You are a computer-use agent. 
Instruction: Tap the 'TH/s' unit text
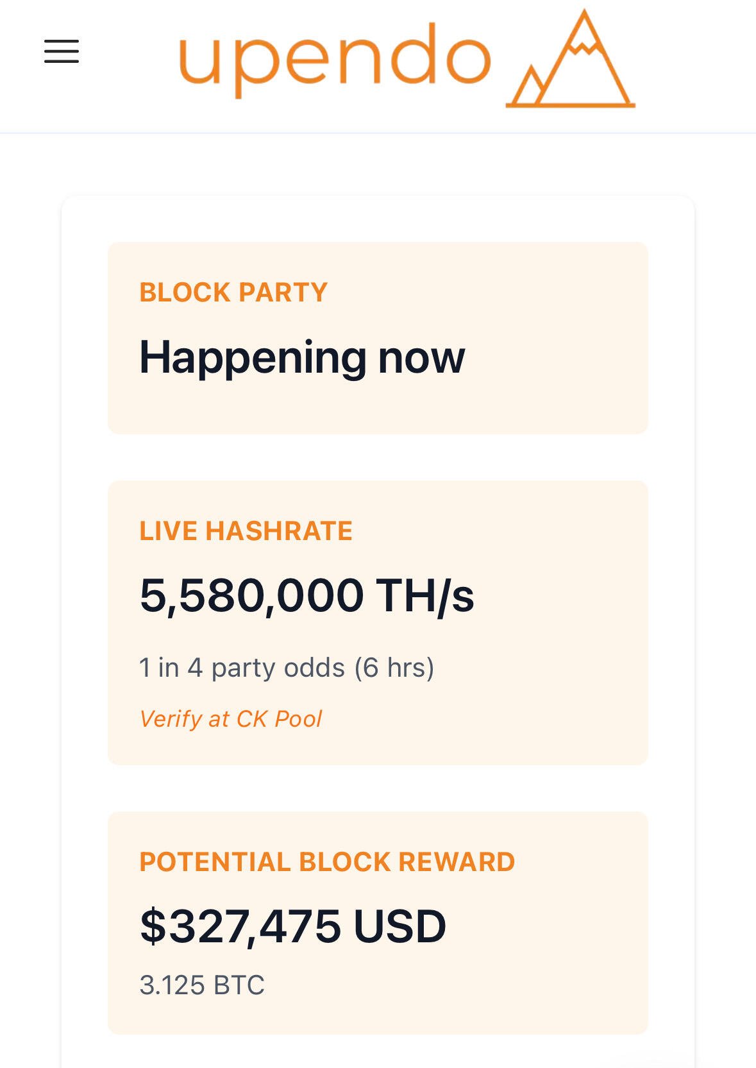pos(424,596)
